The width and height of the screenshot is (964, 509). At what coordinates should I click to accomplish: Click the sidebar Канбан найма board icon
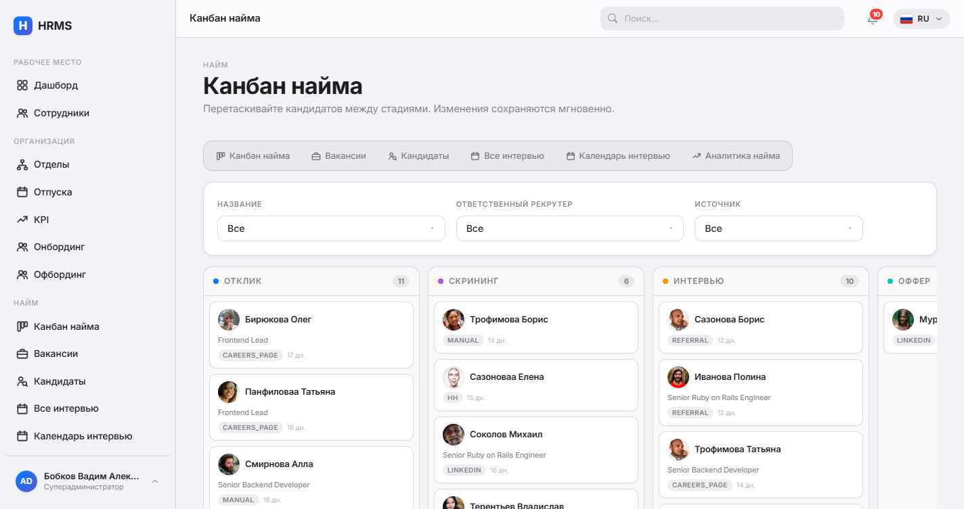[22, 326]
